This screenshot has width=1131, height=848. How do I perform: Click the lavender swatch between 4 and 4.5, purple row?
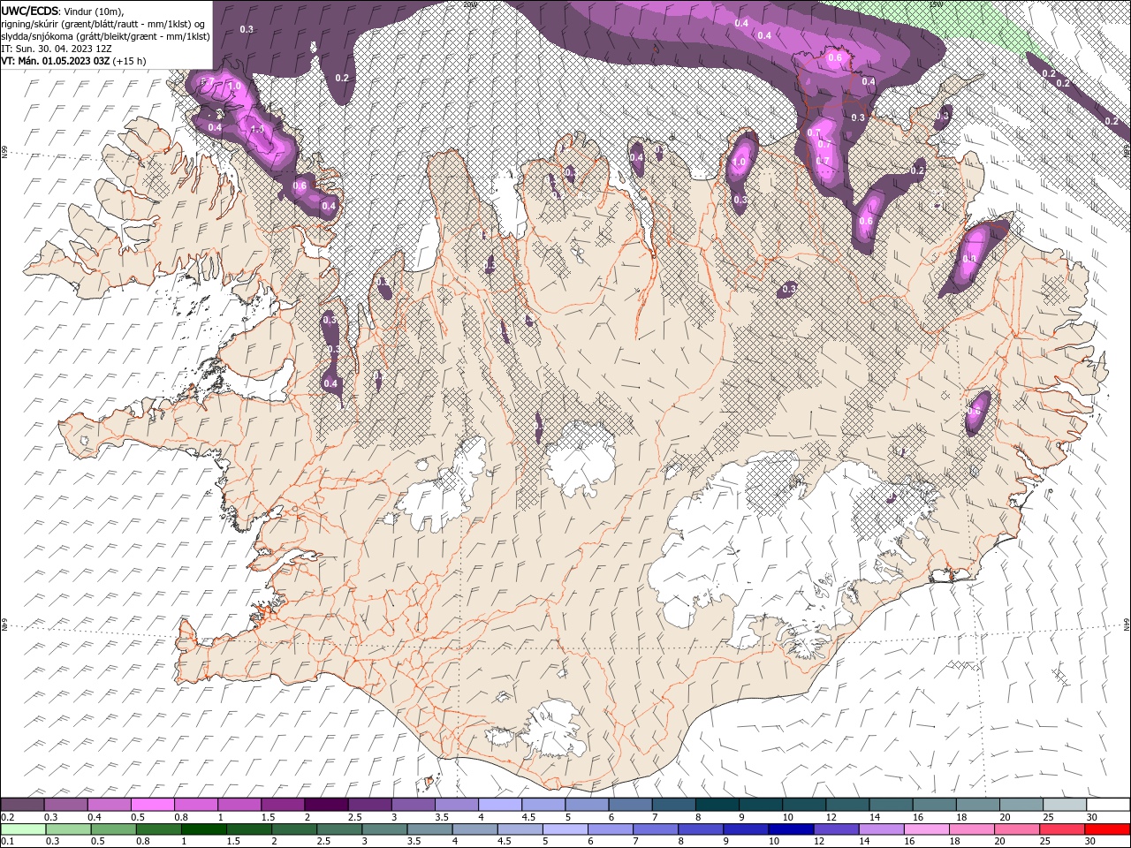pos(500,805)
